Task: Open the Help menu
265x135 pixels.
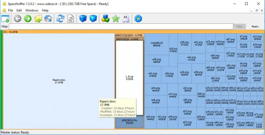Action: tap(45, 10)
